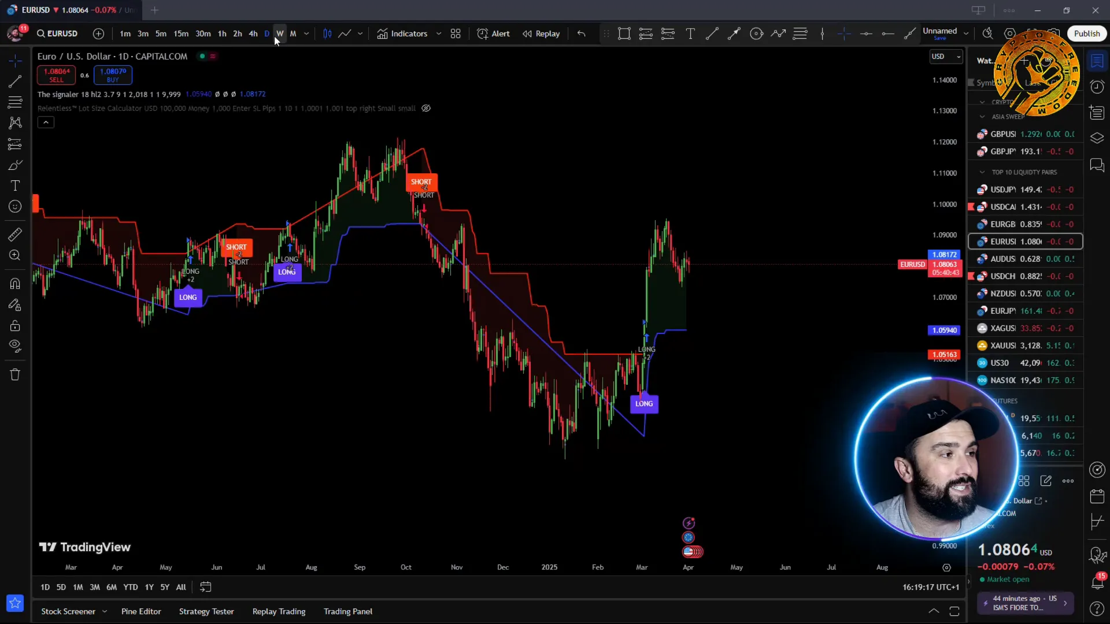Open the timeframe dropdown arrow after M
Image resolution: width=1110 pixels, height=624 pixels.
point(306,34)
